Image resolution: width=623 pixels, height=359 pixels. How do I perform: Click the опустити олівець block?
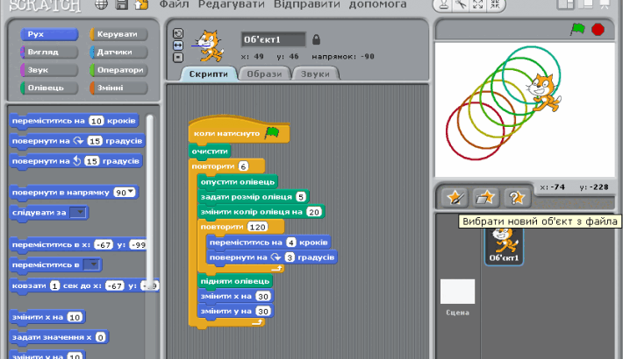click(x=238, y=181)
